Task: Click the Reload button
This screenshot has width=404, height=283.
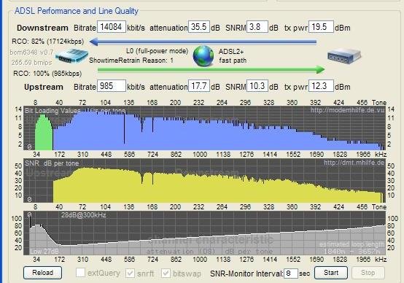Action: 42,273
